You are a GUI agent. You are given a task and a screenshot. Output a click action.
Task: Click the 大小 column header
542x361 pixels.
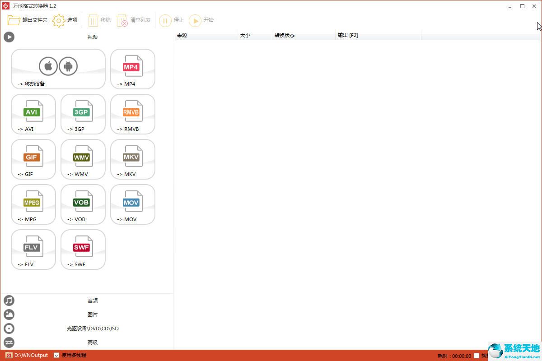pyautogui.click(x=255, y=35)
